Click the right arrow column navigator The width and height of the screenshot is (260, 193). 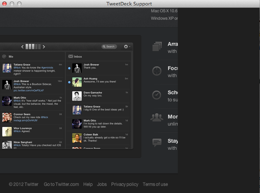pyautogui.click(x=44, y=47)
